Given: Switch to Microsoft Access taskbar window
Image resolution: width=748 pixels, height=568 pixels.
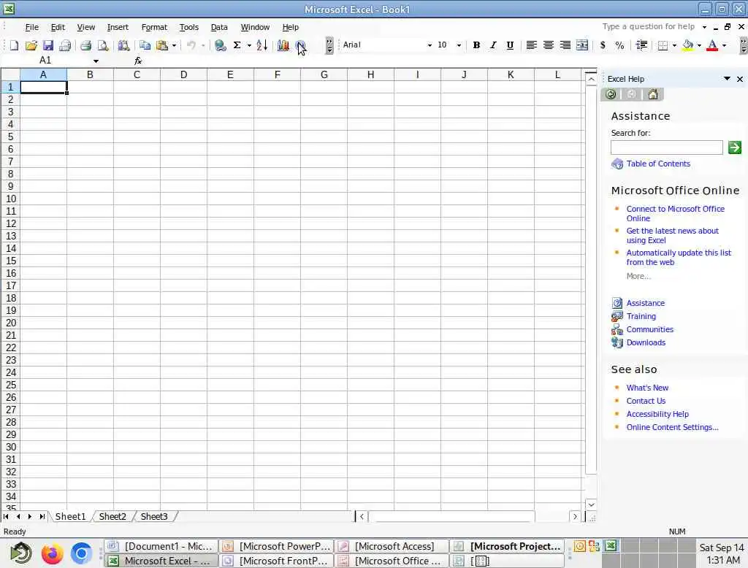Looking at the screenshot, I should tap(392, 547).
